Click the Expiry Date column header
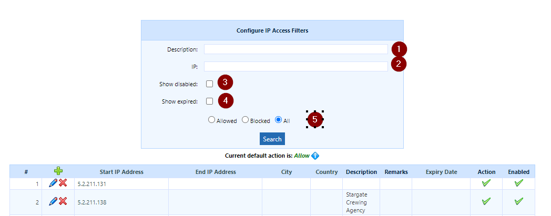551x216 pixels. 441,172
